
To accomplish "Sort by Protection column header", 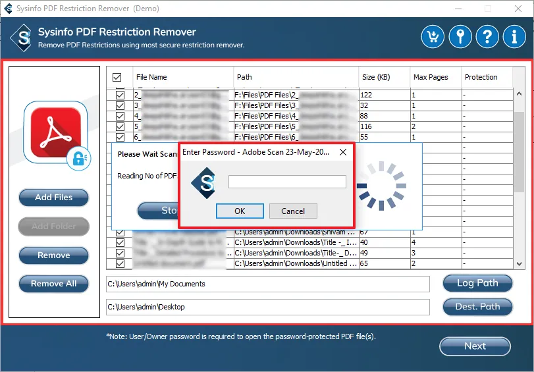I will pos(487,77).
